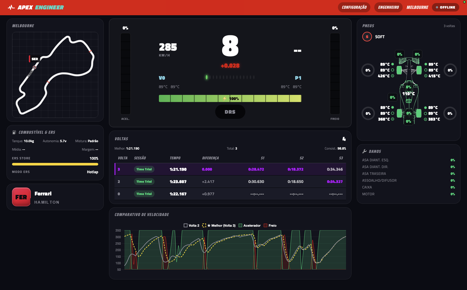Click the Apex Engineer pulse logo icon
The height and width of the screenshot is (290, 467).
[11, 7]
